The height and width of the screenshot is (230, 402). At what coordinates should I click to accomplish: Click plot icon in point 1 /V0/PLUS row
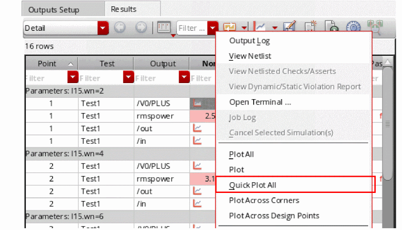(197, 103)
